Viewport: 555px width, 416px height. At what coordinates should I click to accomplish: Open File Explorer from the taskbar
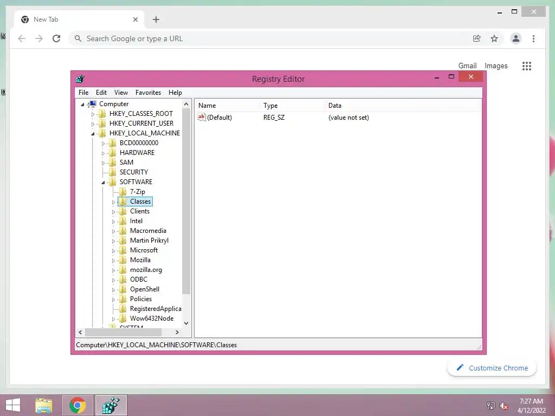click(x=43, y=405)
